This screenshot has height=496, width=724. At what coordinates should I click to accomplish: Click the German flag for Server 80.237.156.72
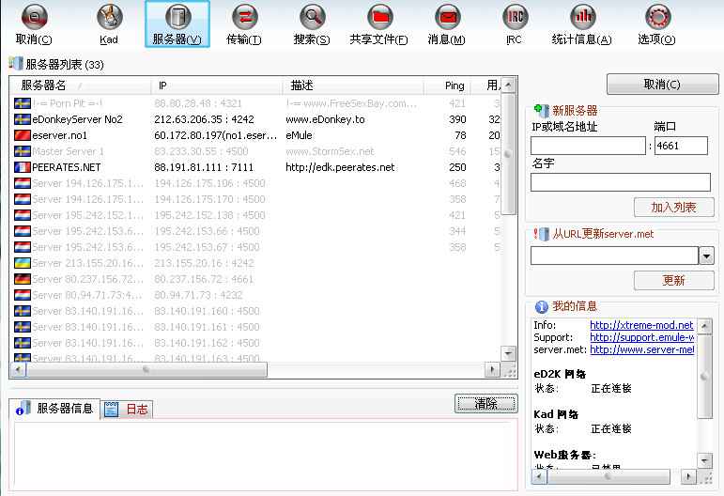23,279
